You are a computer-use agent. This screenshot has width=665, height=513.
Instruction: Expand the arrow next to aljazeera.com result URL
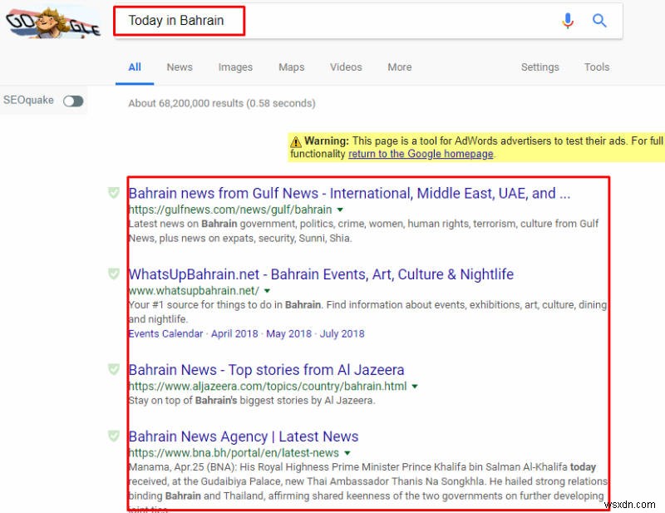(416, 386)
